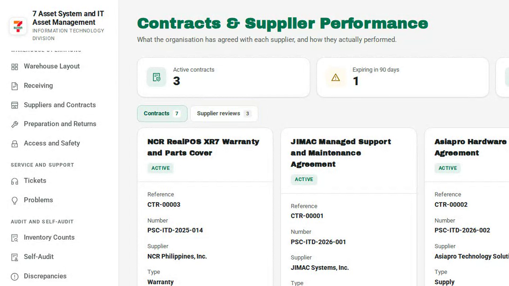The height and width of the screenshot is (286, 509).
Task: Click the Suppliers and Contracts storefront icon
Action: point(15,105)
